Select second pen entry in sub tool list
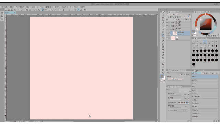The width and height of the screenshot is (220, 124). click(205, 80)
